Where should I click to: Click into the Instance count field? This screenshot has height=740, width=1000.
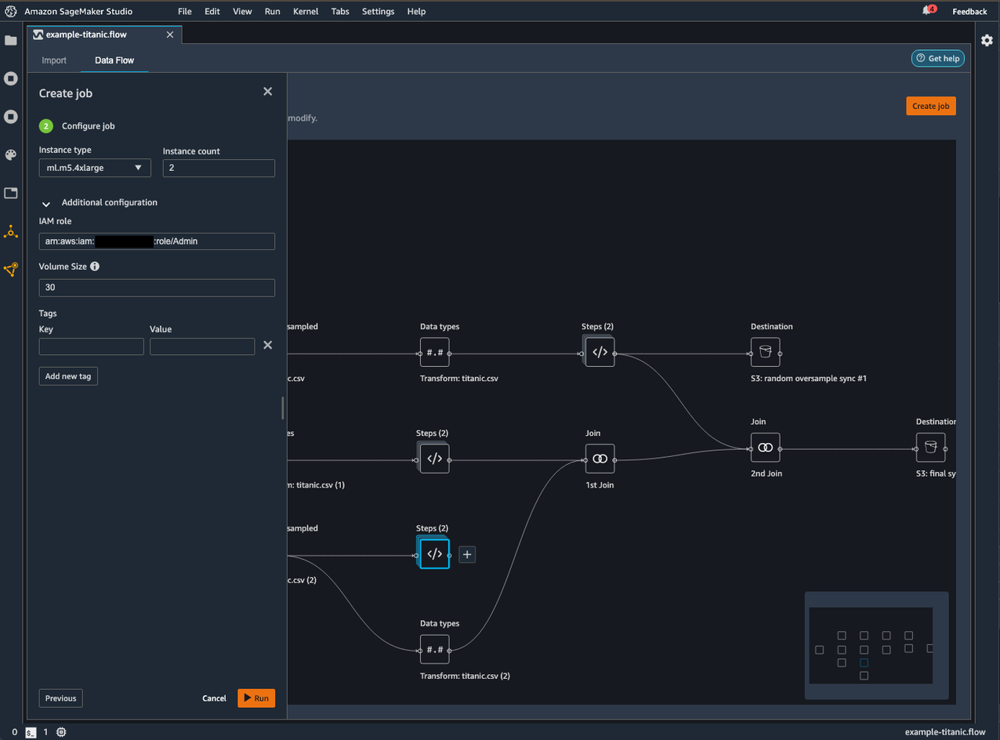219,168
